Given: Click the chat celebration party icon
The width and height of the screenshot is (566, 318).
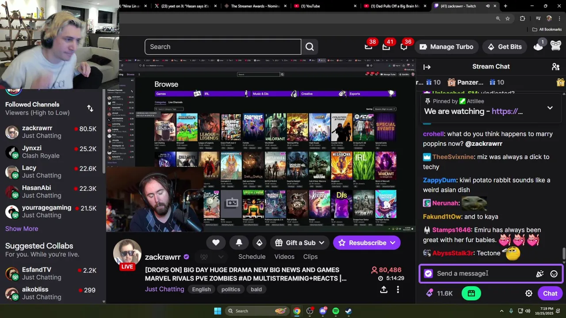Looking at the screenshot, I should pos(540,274).
